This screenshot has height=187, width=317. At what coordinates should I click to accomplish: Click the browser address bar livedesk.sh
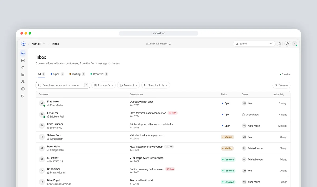(158, 33)
